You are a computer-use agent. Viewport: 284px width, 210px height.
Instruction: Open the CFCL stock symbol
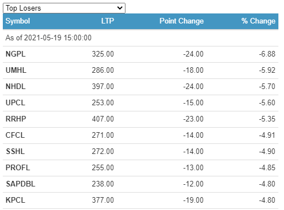click(x=15, y=135)
